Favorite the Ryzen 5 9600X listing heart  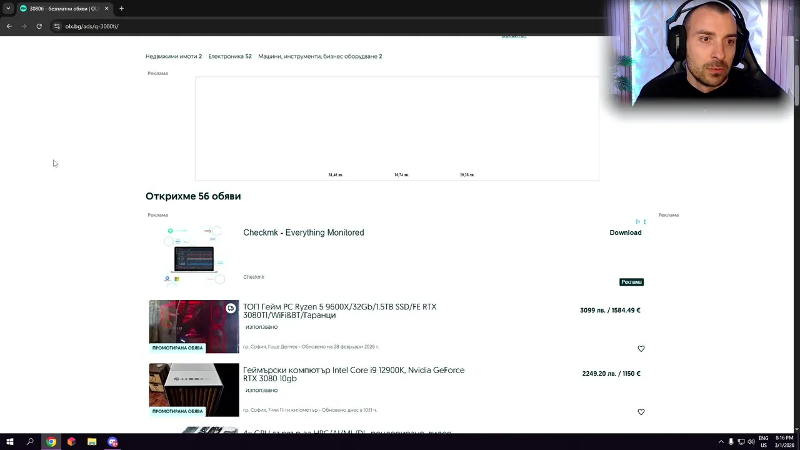(x=641, y=349)
